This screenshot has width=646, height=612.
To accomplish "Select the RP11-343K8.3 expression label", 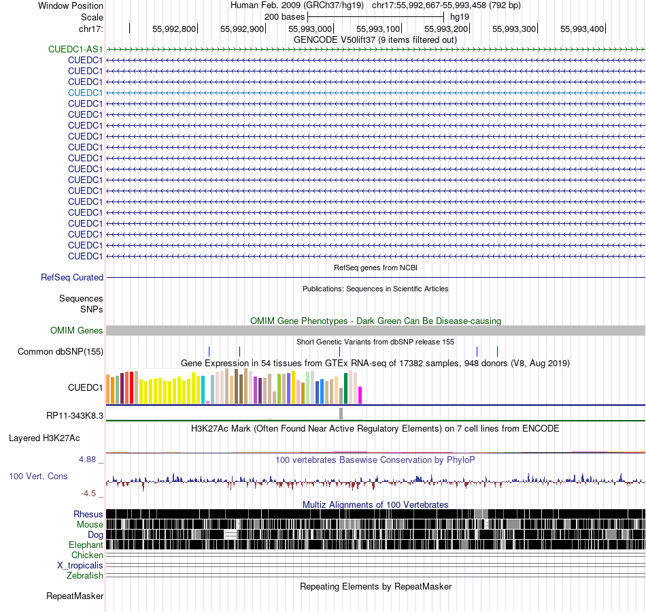I will (x=75, y=416).
